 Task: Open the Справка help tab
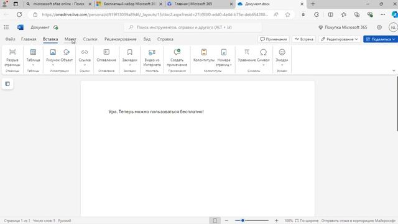click(165, 39)
